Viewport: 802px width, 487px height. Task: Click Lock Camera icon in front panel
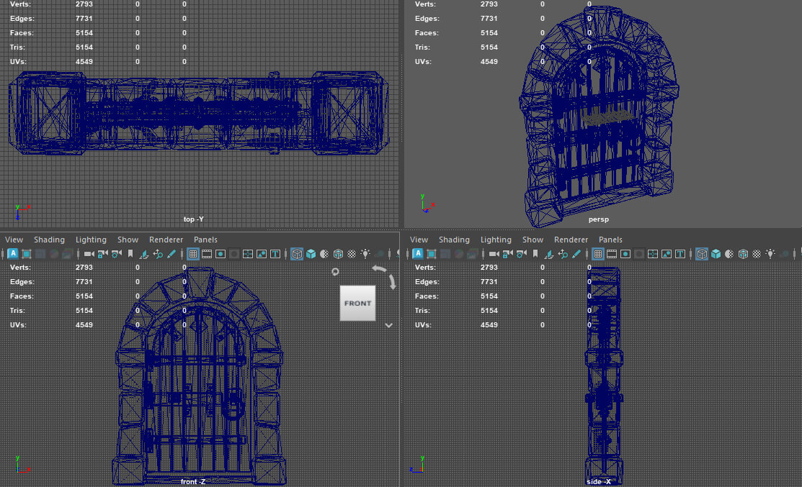tap(103, 254)
